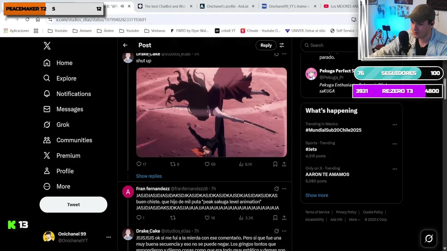The width and height of the screenshot is (447, 251).
Task: Click the Reply button in the Post header
Action: point(266,45)
